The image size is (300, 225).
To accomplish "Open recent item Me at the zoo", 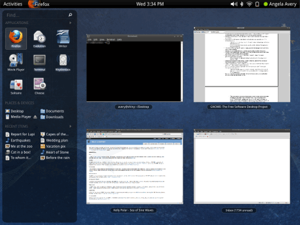I will pyautogui.click(x=19, y=146).
